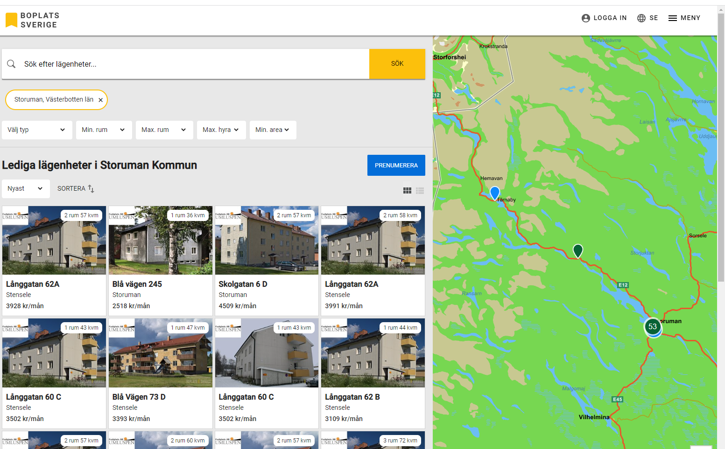Click the 53 cluster marker at Storuman
The width and height of the screenshot is (725, 449).
coord(653,327)
